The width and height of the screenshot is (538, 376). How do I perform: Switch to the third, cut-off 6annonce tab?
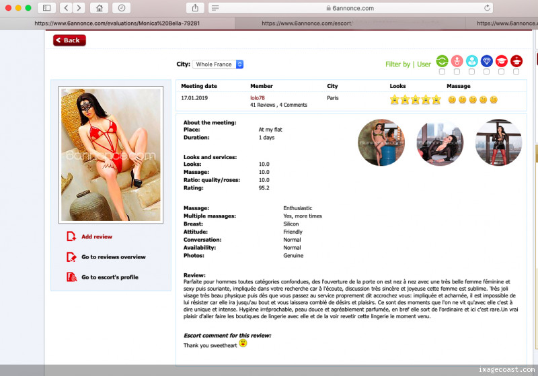pos(502,23)
